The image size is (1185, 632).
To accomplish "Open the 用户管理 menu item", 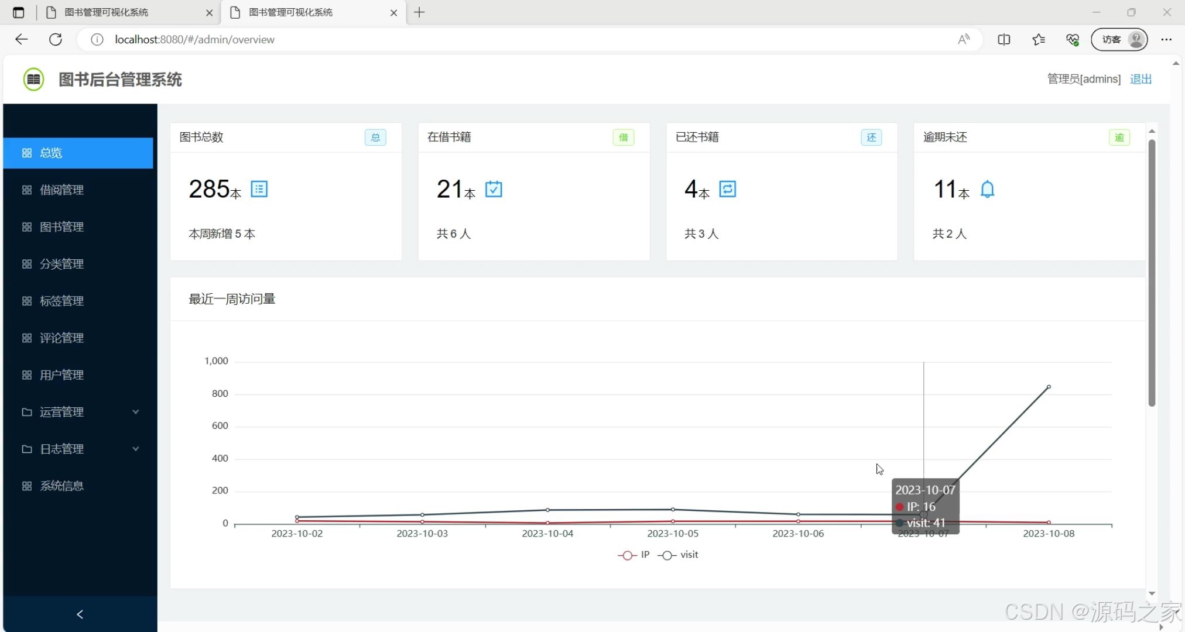I will pos(61,375).
